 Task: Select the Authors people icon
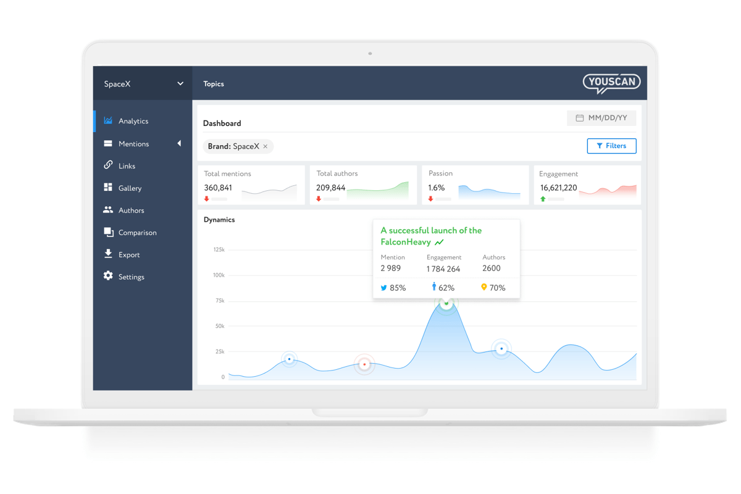click(x=108, y=210)
